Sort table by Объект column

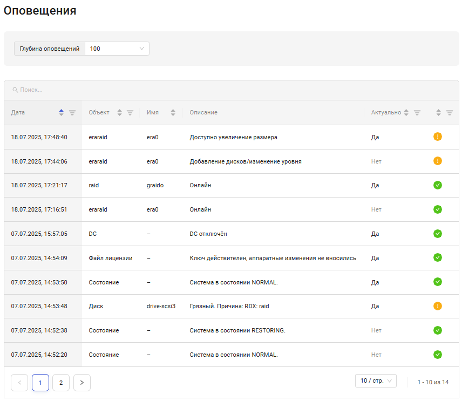pyautogui.click(x=120, y=113)
